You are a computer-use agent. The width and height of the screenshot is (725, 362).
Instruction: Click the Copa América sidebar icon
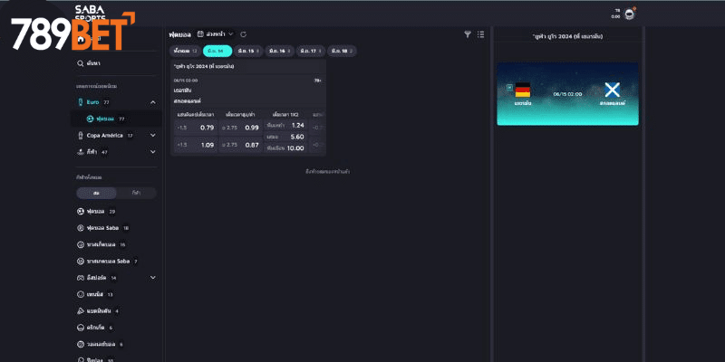click(81, 135)
